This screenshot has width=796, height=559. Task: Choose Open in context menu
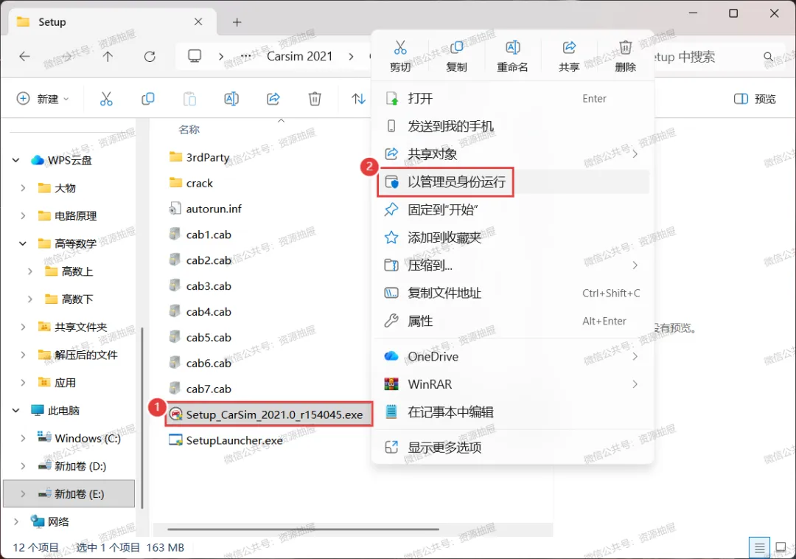pos(511,99)
